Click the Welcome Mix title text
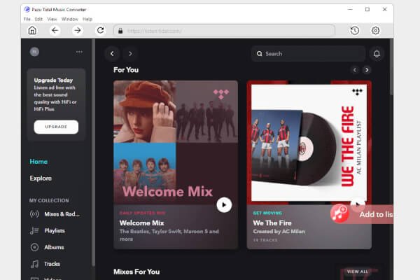 point(141,223)
